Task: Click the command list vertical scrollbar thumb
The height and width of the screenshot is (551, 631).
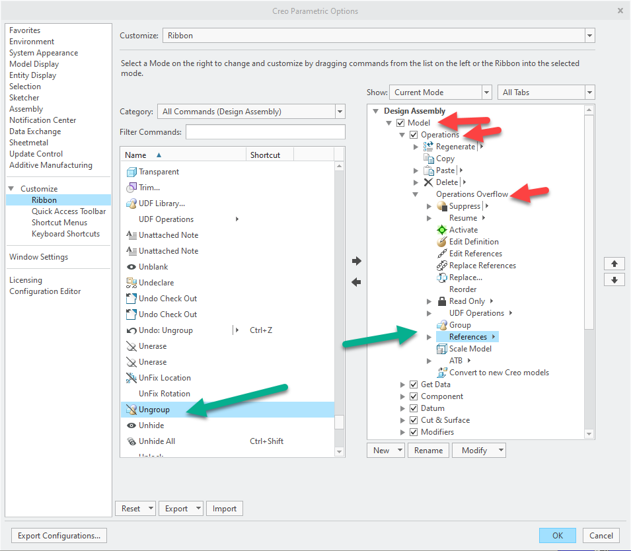Action: point(339,422)
